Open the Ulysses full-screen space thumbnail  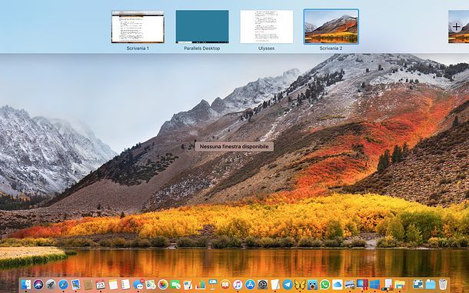267,27
